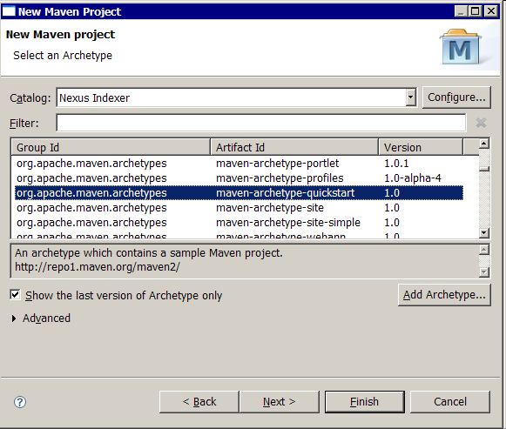506x429 pixels.
Task: Go to the previous page with Back
Action: (x=199, y=402)
